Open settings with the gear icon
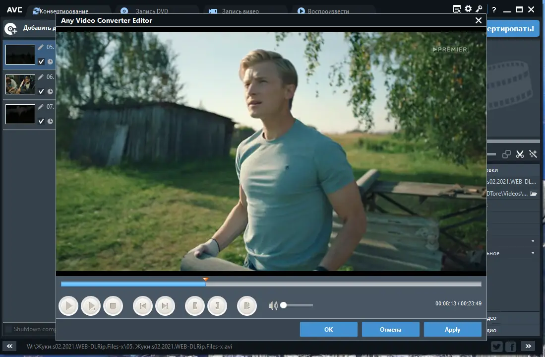 coord(468,9)
